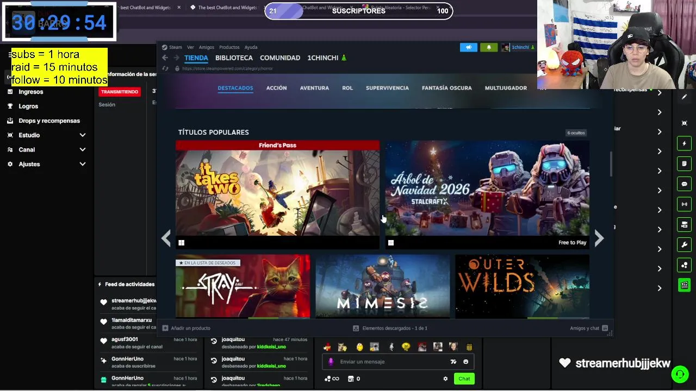Expand the Canal sidebar section
Image resolution: width=696 pixels, height=391 pixels.
tap(46, 149)
